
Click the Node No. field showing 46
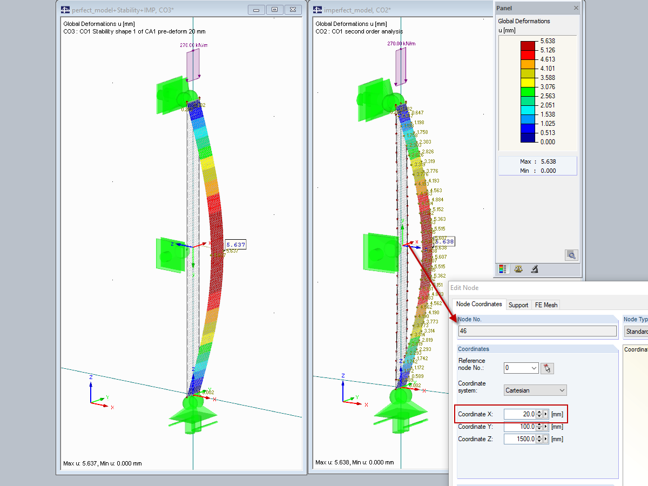click(x=537, y=331)
